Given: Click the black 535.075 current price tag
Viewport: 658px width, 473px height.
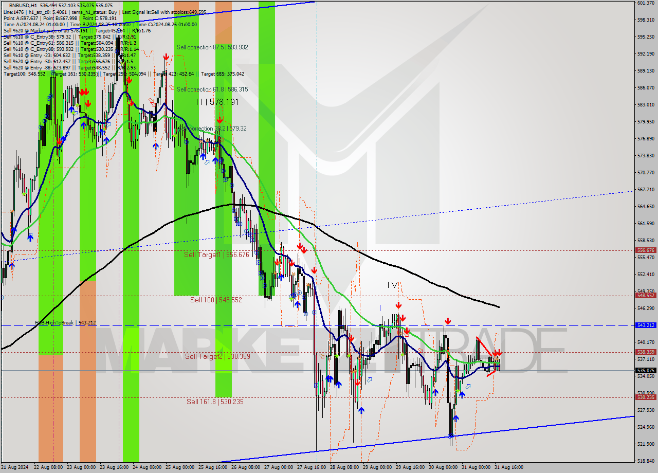Looking at the screenshot, I should pos(646,370).
